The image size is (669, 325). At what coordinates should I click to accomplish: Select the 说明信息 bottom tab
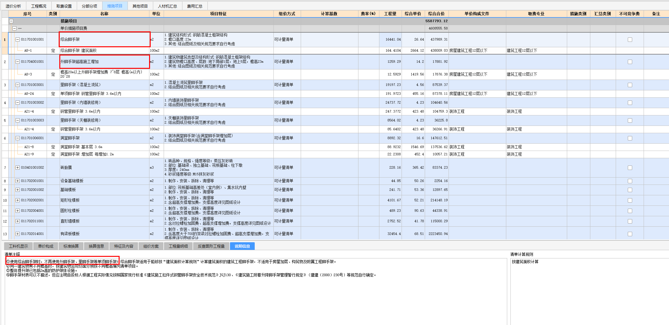(x=242, y=246)
